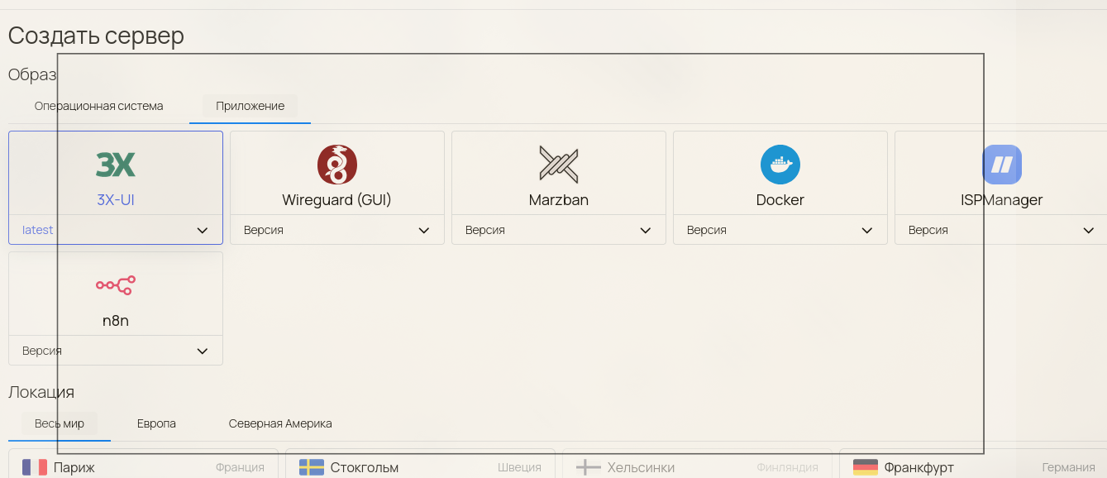The width and height of the screenshot is (1107, 478).
Task: Expand the Docker Версия dropdown
Action: (780, 230)
